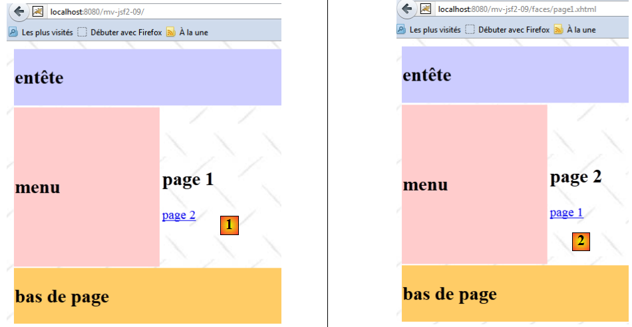This screenshot has width=632, height=327.
Task: Click 'Débuter avec Firefox' page icon in the page1.xhtml window
Action: coord(470,29)
